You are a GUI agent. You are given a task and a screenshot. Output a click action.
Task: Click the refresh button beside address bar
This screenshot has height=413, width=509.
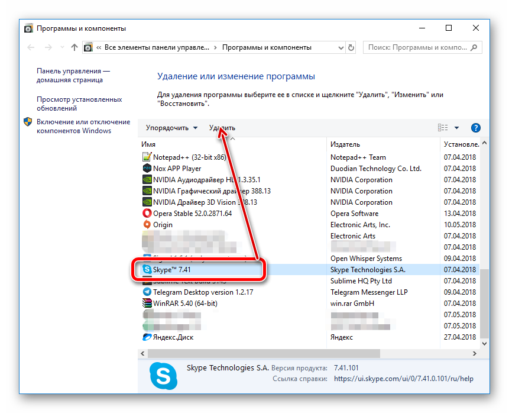351,47
